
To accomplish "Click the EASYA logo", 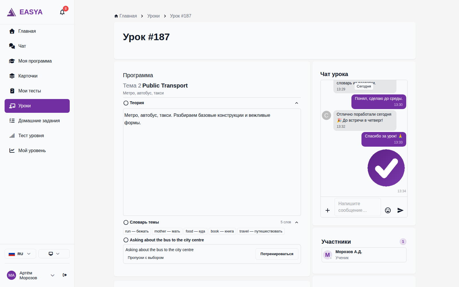I will [x=25, y=12].
